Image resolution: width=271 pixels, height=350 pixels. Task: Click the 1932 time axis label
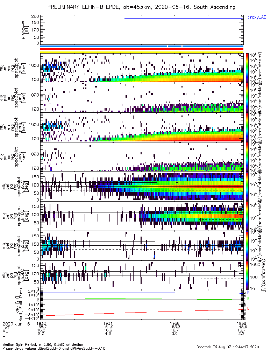pyautogui.click(x=41, y=323)
